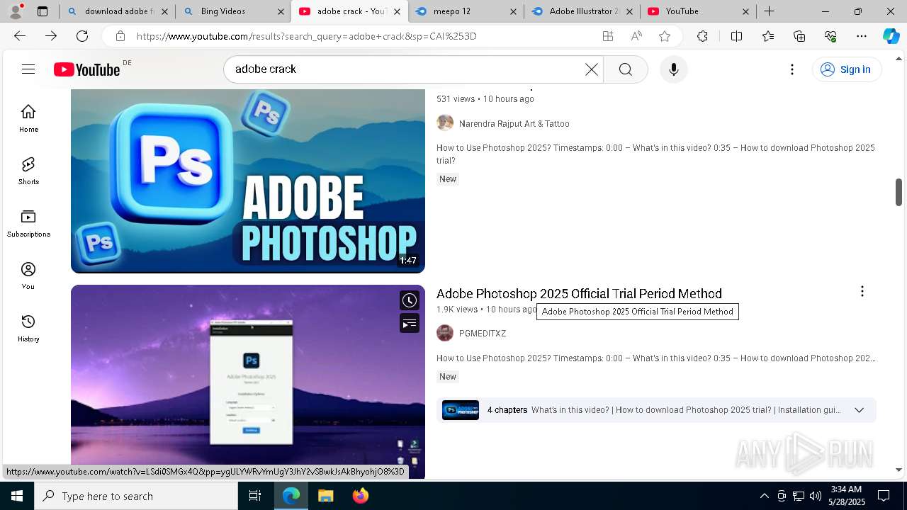
Task: Add page to favorites star
Action: pos(665,36)
